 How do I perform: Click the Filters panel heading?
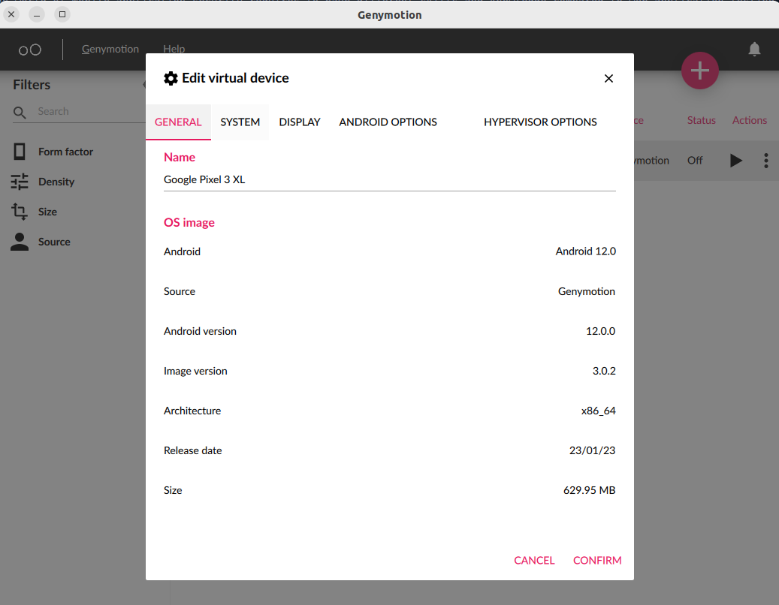[x=32, y=85]
